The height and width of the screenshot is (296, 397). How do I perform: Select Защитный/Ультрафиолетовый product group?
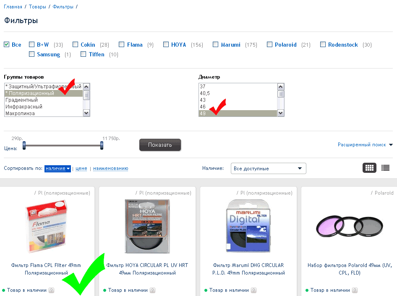pos(44,87)
